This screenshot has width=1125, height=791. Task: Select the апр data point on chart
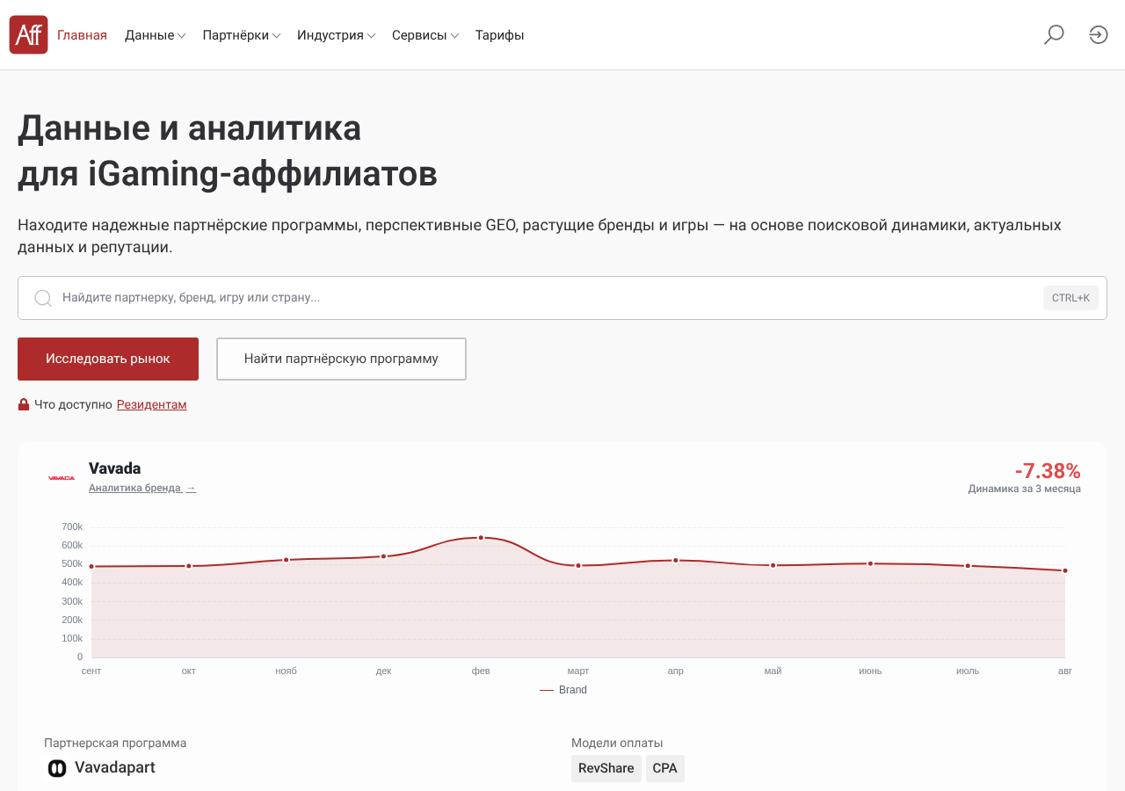click(676, 560)
